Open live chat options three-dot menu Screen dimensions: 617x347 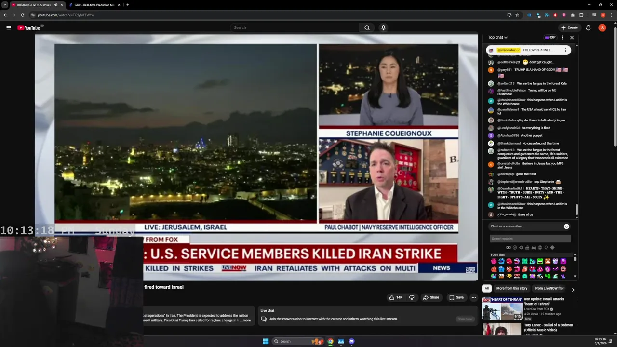pos(562,37)
